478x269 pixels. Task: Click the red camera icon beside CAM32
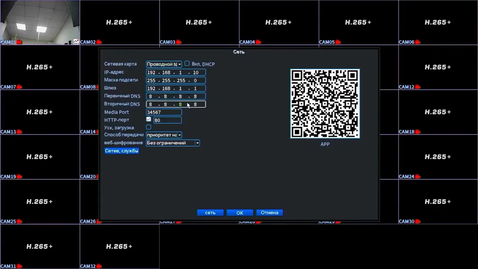pos(99,266)
